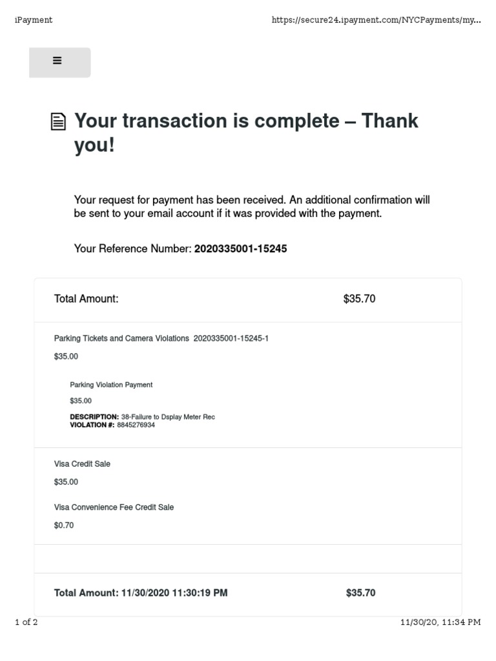Click "Visa Convenience Fee Credit Sale" entry
This screenshot has height=661, width=496.
pyautogui.click(x=114, y=507)
